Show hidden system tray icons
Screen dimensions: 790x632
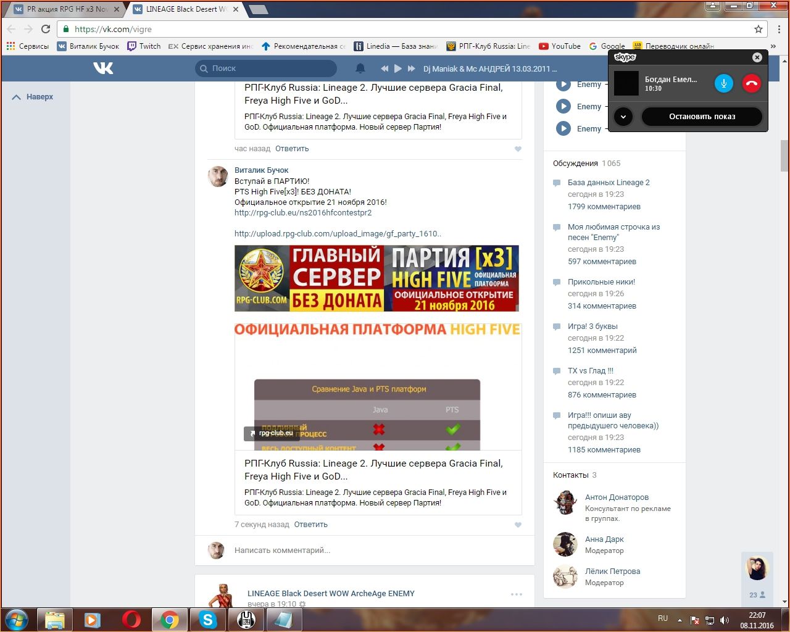click(x=680, y=620)
